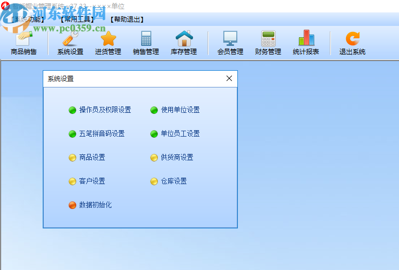This screenshot has height=270, width=399.
Task: Click green dot beside 单位员工设置
Action: click(154, 134)
